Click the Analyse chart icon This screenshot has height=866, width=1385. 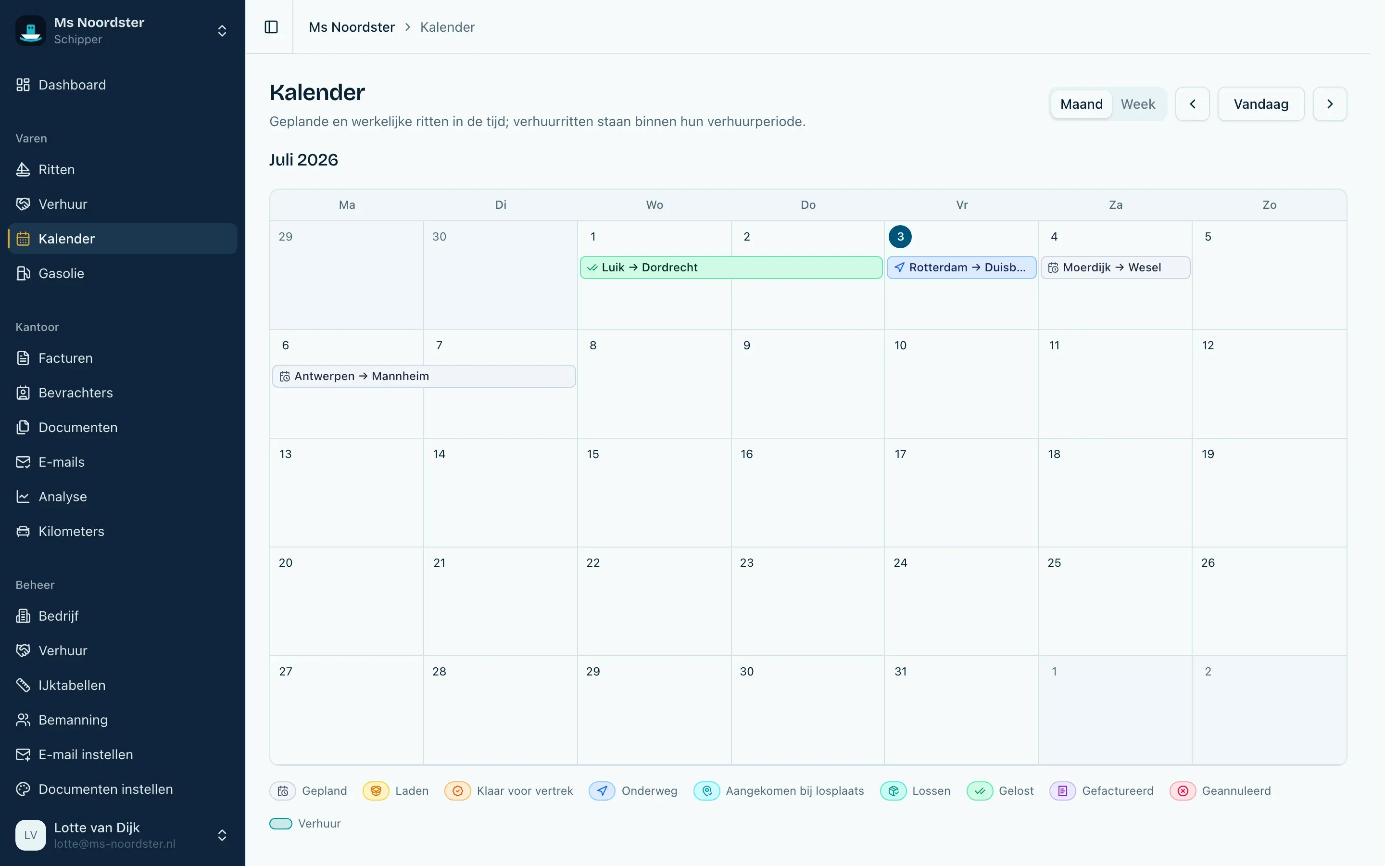(23, 497)
